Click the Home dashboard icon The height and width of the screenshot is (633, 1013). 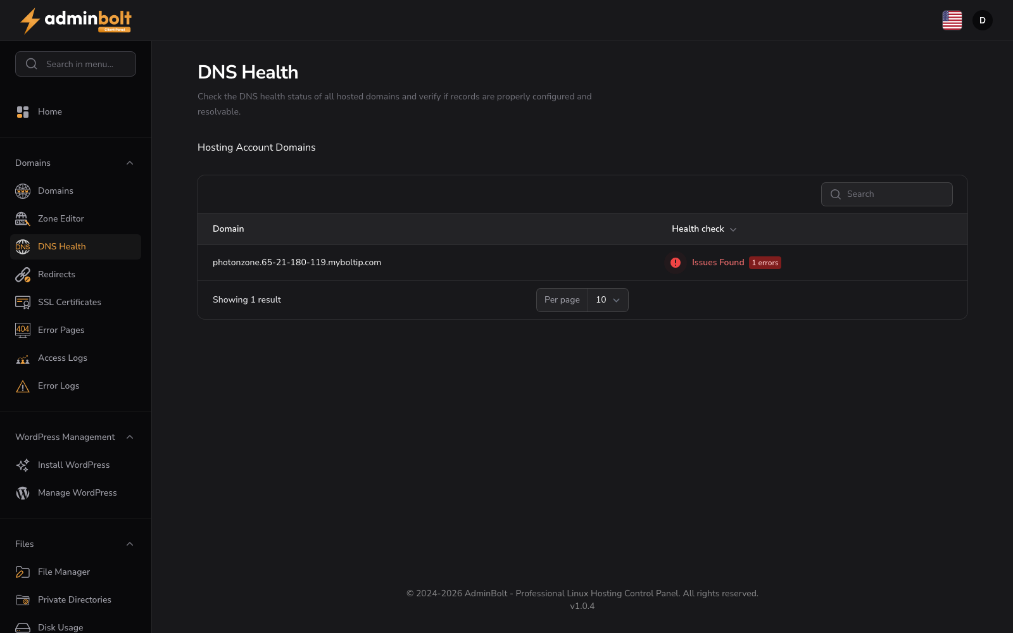(23, 112)
